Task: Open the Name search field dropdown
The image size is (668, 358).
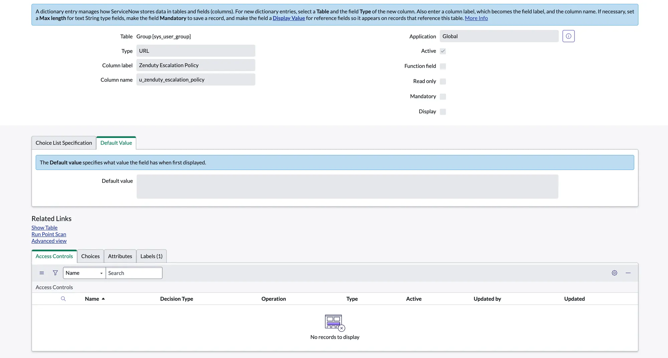Action: (x=84, y=273)
